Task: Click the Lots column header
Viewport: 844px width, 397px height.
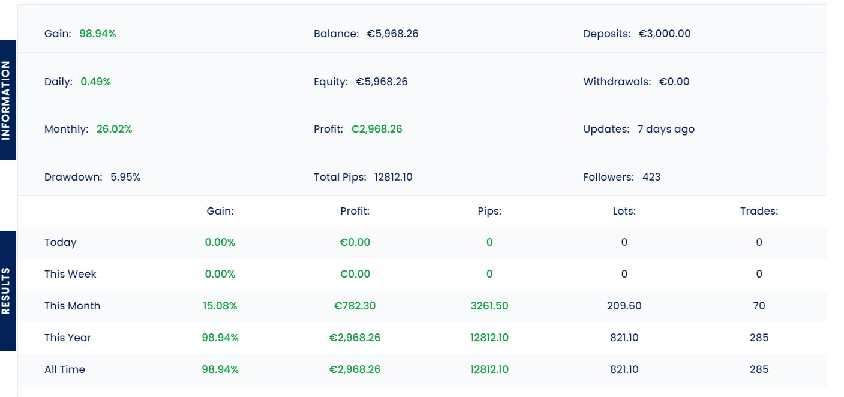Action: [x=624, y=211]
